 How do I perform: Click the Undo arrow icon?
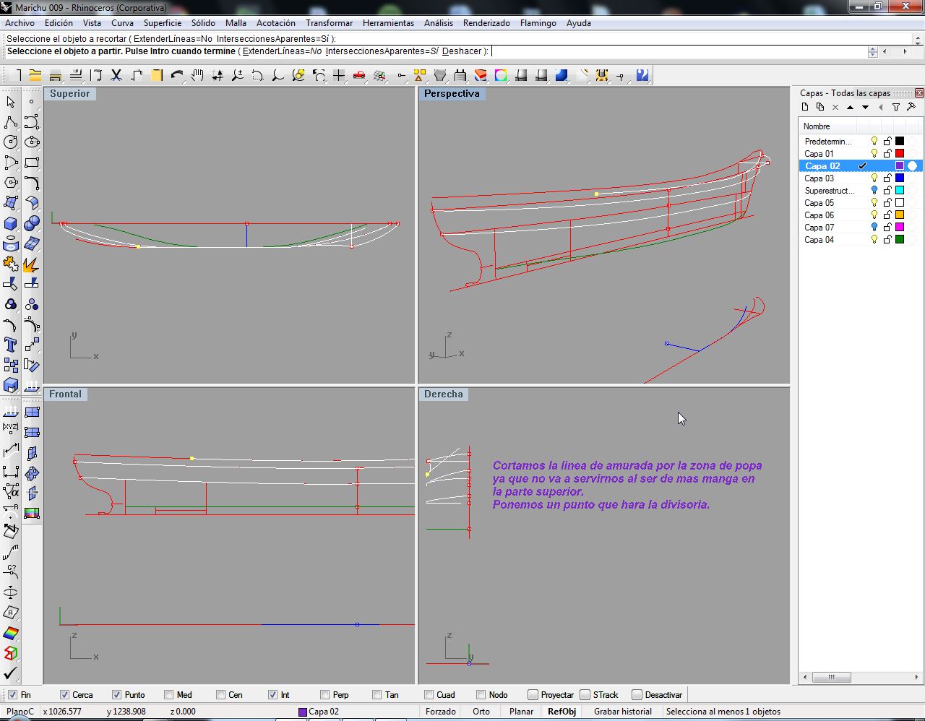177,75
